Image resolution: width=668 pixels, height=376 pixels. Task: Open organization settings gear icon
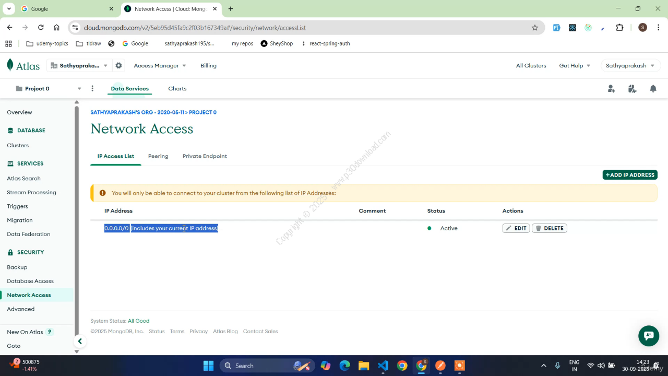tap(118, 66)
